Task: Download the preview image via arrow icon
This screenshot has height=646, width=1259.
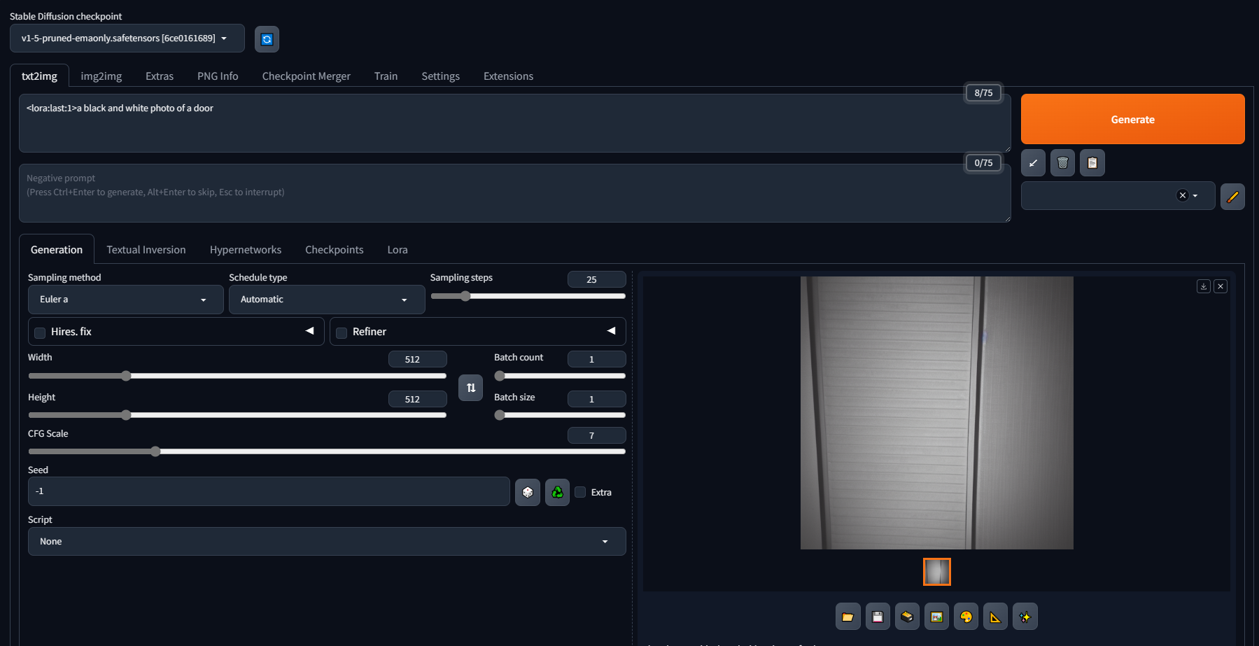Action: pos(1204,286)
